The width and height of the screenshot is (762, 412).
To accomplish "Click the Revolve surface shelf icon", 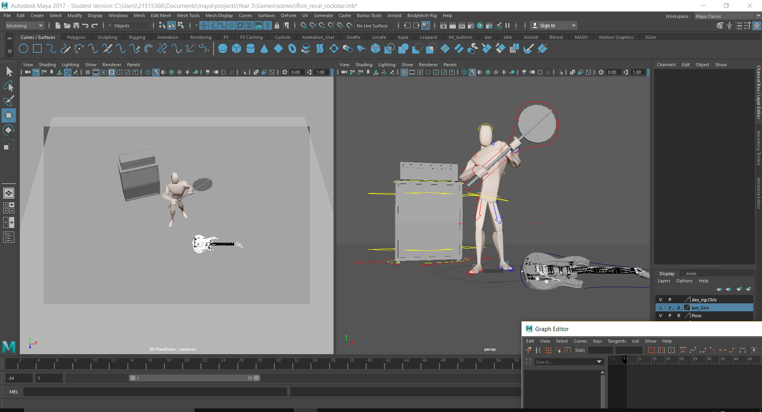I will coord(306,49).
